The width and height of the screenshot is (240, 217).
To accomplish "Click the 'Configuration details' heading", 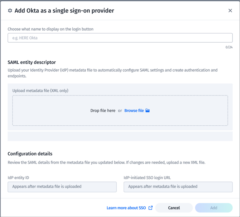I will [x=30, y=154].
